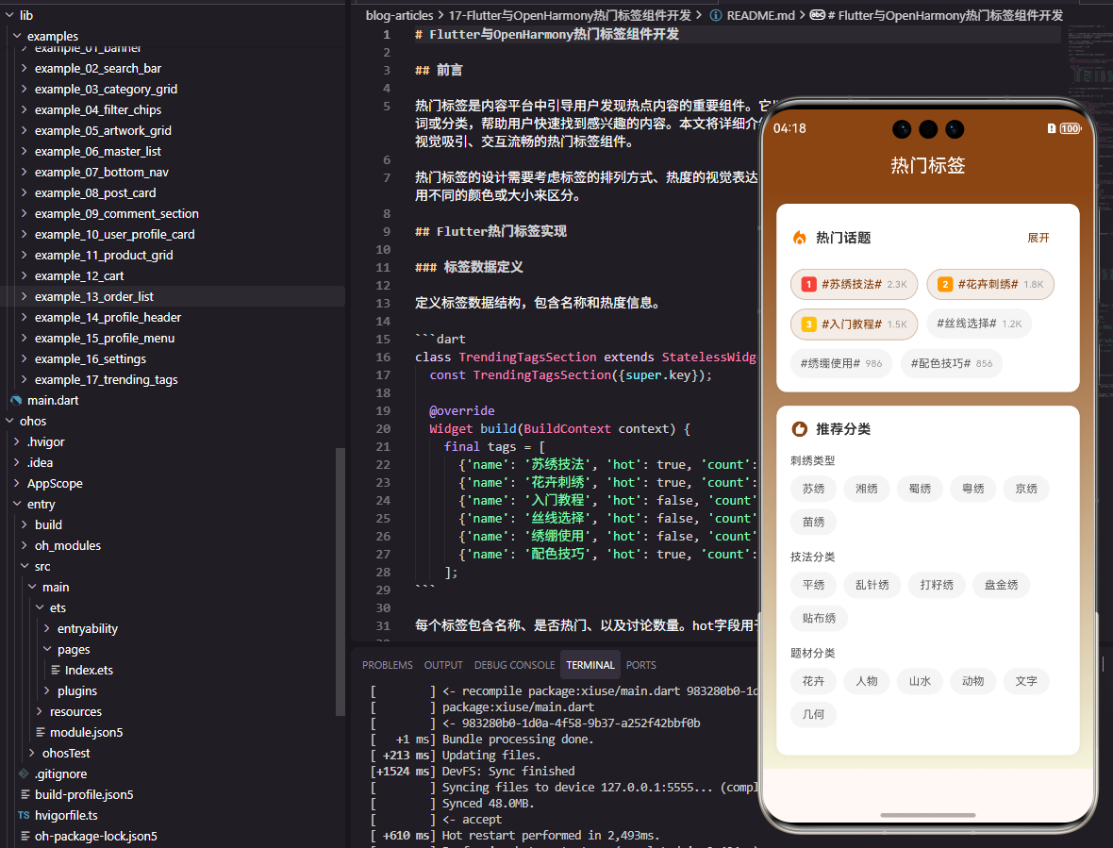Screen dimensions: 1113x848
Task: Expand the AppScope folder
Action: click(x=17, y=483)
